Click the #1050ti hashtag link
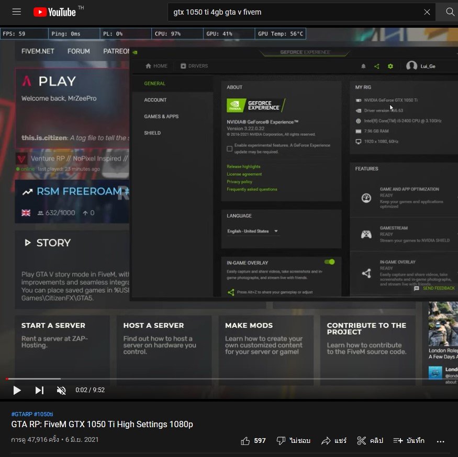458x457 pixels. (x=43, y=414)
